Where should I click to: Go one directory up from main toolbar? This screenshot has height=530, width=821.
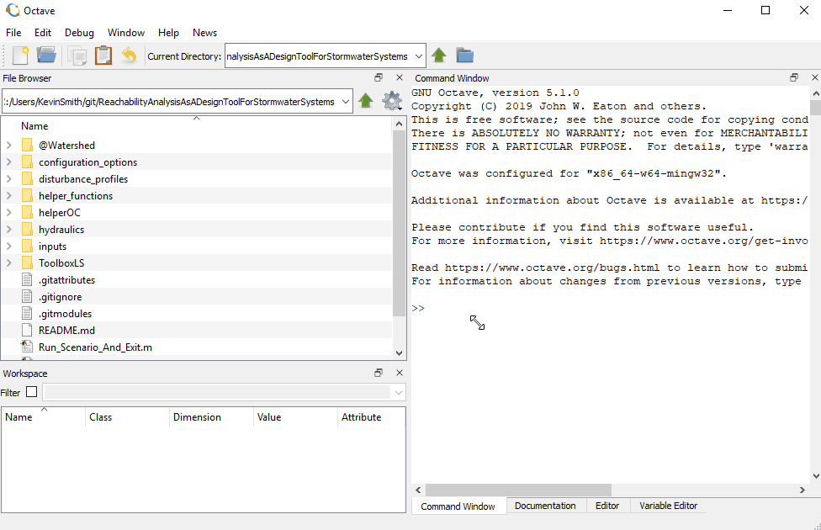(439, 55)
